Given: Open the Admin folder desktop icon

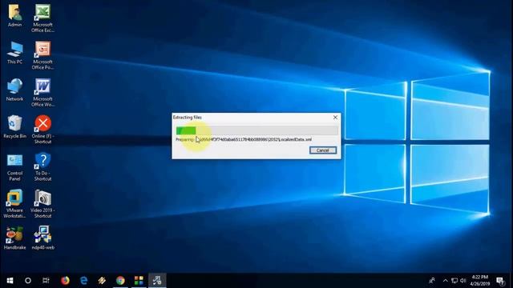Looking at the screenshot, I should click(14, 16).
